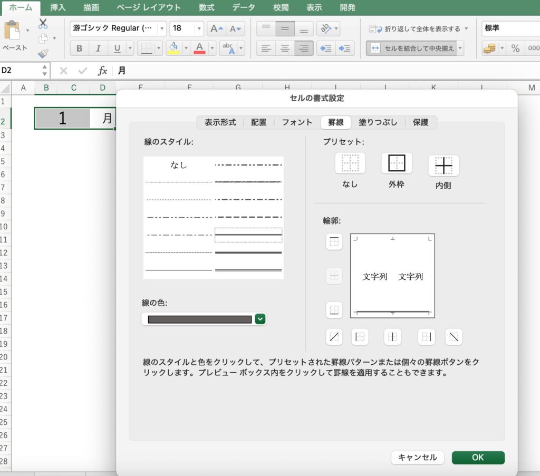Image resolution: width=540 pixels, height=476 pixels.
Task: Increase font size with large A icon
Action: pyautogui.click(x=217, y=28)
